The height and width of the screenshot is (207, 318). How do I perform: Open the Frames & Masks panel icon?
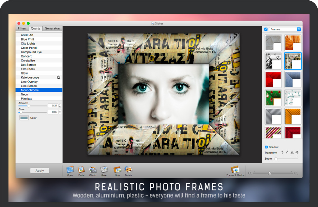tap(235, 170)
